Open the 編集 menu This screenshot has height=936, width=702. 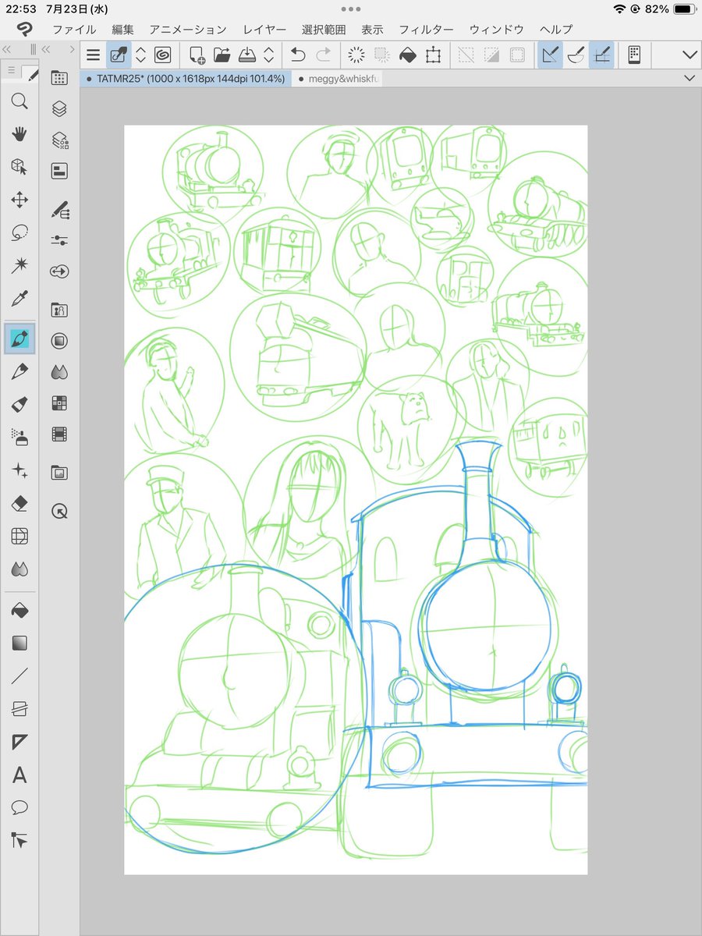point(122,30)
